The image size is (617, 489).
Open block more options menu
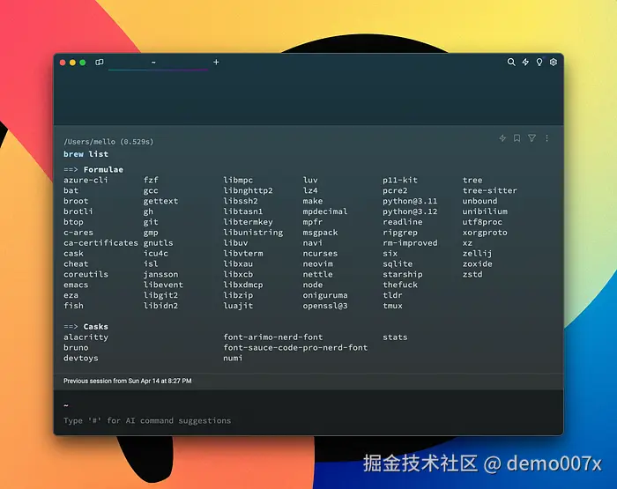pyautogui.click(x=546, y=138)
